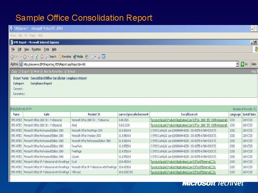Open the Edit menu in IE
This screenshot has height=193, width=258.
(20, 49)
